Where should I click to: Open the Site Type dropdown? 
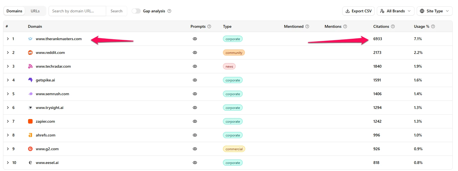point(434,11)
